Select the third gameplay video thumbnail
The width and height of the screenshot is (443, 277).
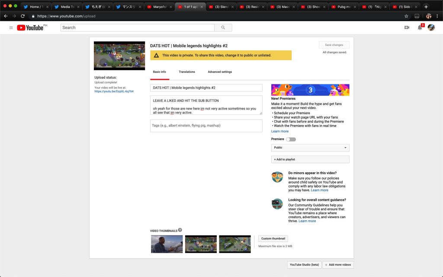pyautogui.click(x=235, y=244)
